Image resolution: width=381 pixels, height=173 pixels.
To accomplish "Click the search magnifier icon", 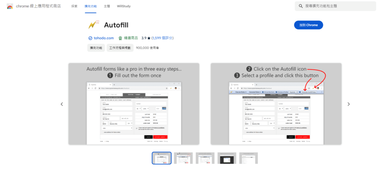I will [x=301, y=6].
